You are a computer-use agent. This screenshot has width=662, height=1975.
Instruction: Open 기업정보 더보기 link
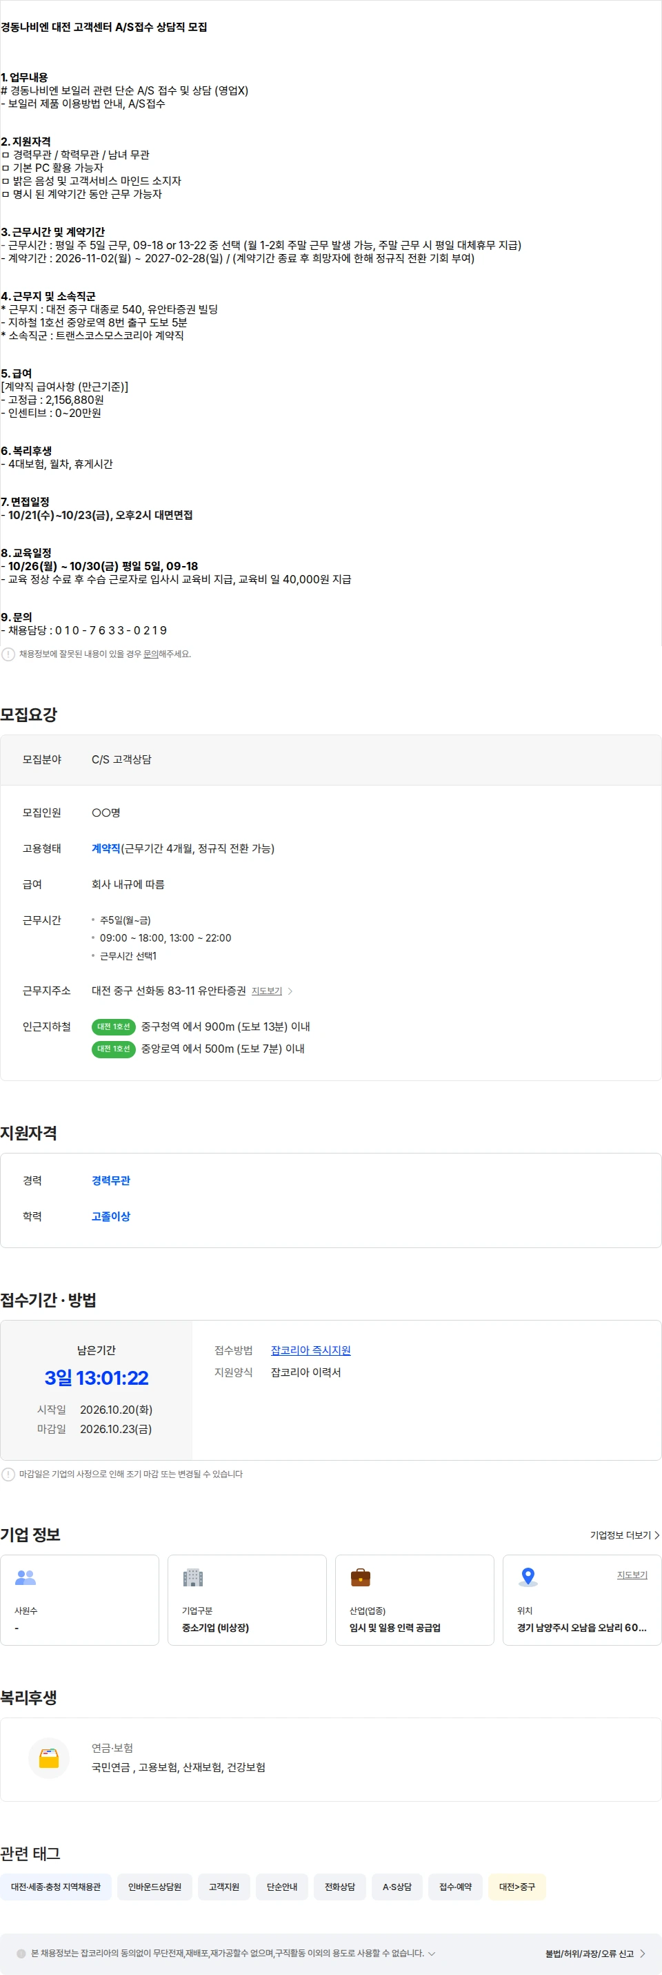coord(625,1535)
